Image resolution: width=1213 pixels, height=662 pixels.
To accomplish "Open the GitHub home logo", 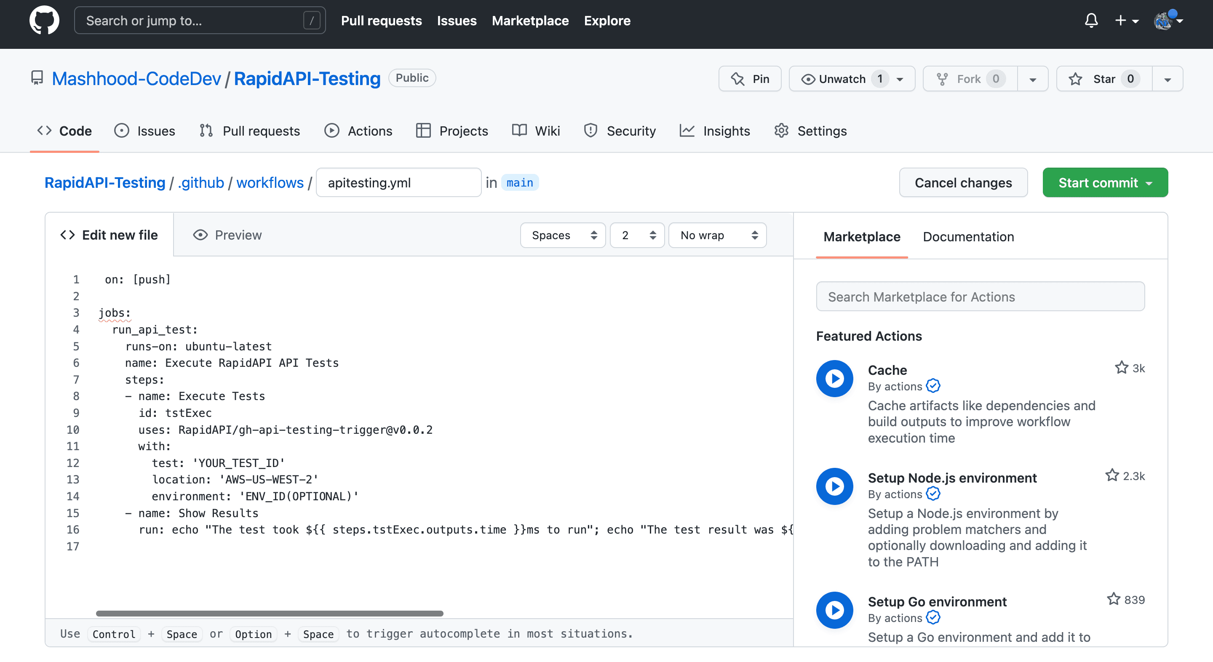I will tap(44, 20).
